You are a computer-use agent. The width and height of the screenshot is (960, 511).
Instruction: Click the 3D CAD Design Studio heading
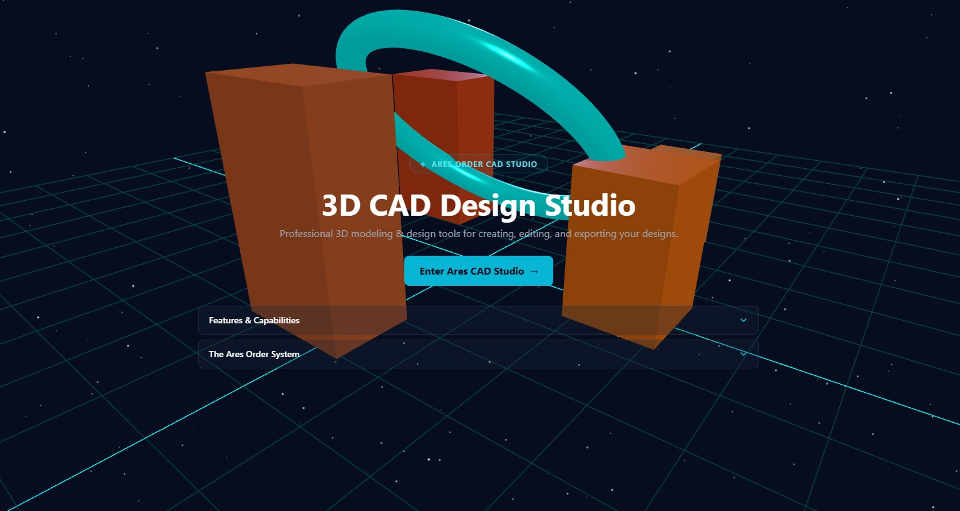[x=479, y=205]
